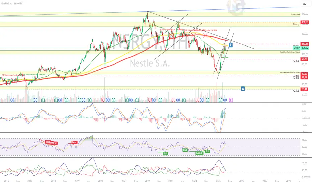Click the 2016 label on the time axis
The width and height of the screenshot is (312, 184).
click(6, 181)
